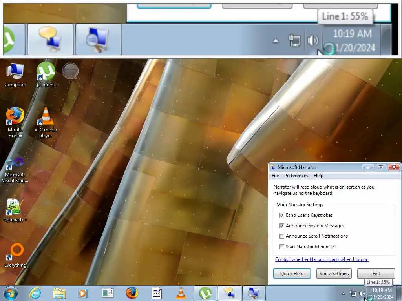Launch Internet Explorer from the taskbar
Screen dimensions: 402x301
point(35,293)
